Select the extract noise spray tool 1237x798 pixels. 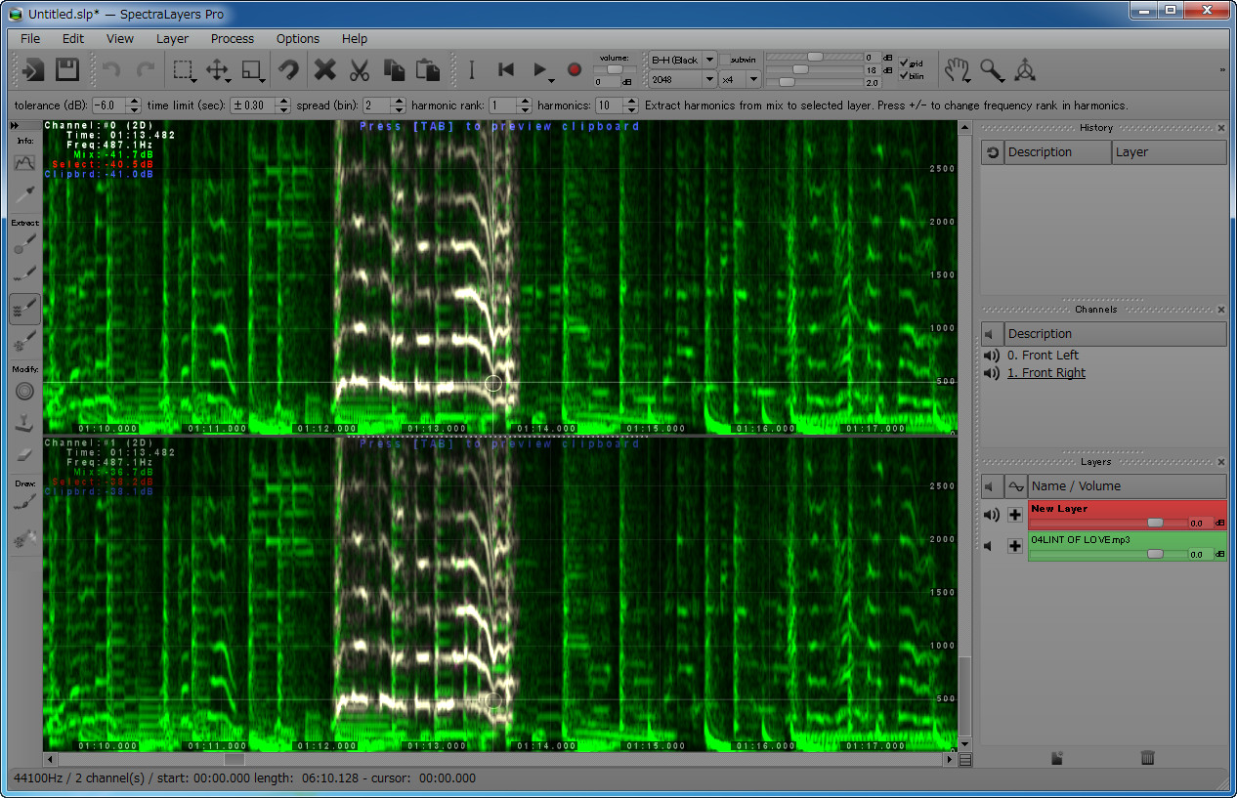pos(24,341)
